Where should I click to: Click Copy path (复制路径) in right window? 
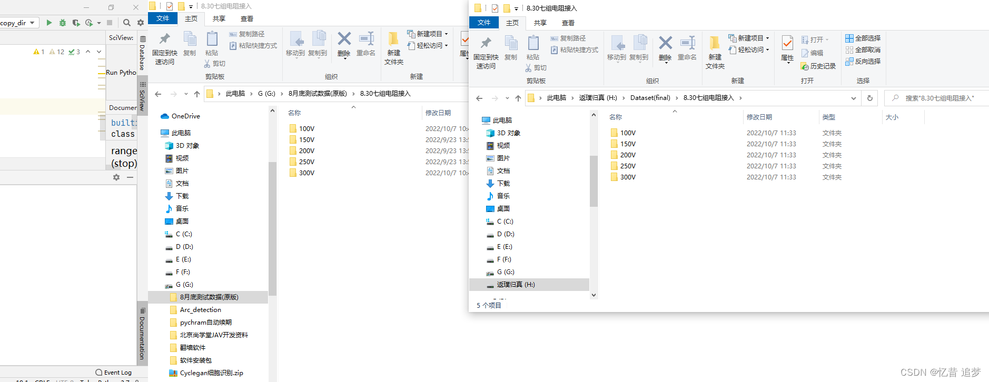568,38
